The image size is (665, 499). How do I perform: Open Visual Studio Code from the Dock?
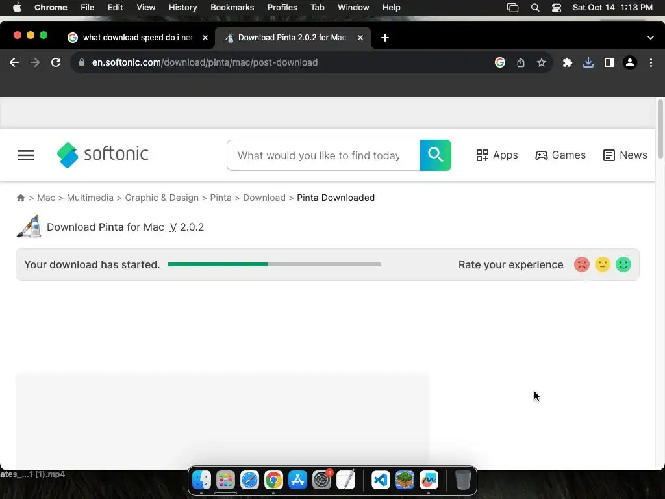click(x=381, y=480)
